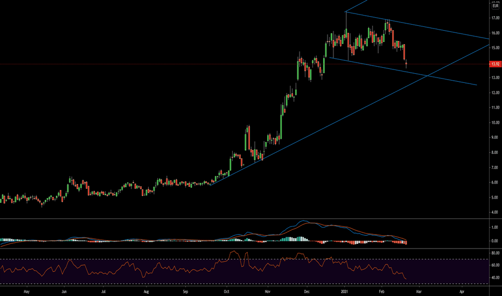Select the red horizontal price line
The width and height of the screenshot is (502, 296).
(245, 64)
